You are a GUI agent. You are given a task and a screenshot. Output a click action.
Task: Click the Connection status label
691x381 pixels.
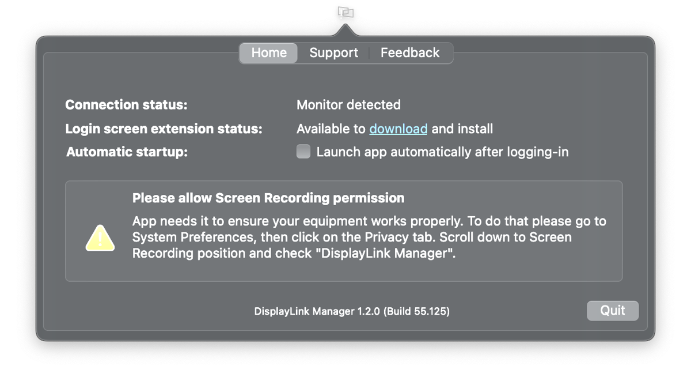tap(126, 104)
